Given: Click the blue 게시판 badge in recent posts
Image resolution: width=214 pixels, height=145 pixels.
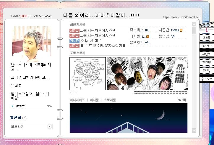Looking at the screenshot, I should pyautogui.click(x=74, y=41).
